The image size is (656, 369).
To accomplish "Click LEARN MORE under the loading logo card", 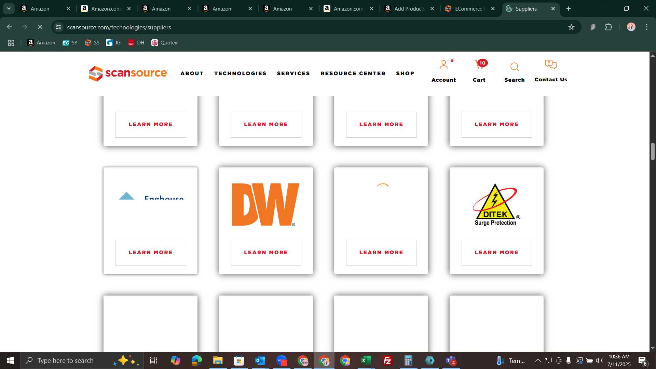I will (x=381, y=253).
